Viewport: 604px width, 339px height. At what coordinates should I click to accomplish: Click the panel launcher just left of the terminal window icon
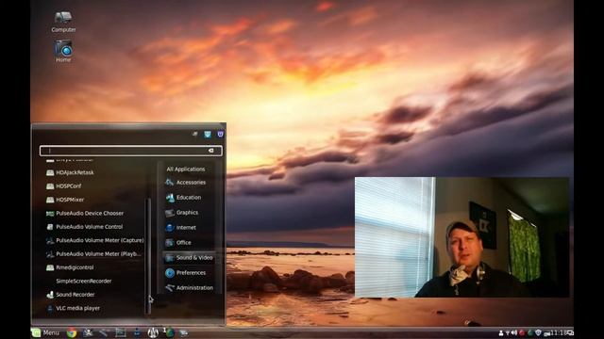point(104,332)
